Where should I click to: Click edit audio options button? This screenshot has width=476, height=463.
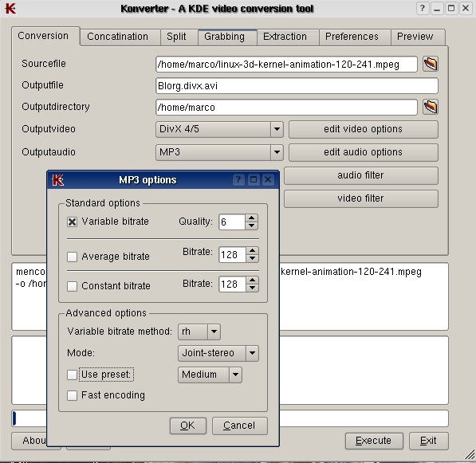[363, 152]
